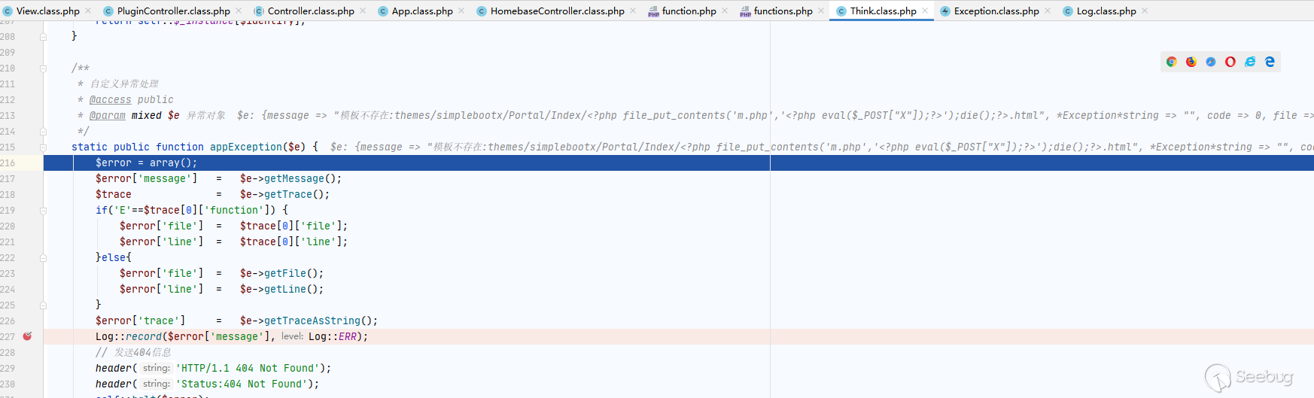Collapse the appException function at line 215

coord(43,147)
